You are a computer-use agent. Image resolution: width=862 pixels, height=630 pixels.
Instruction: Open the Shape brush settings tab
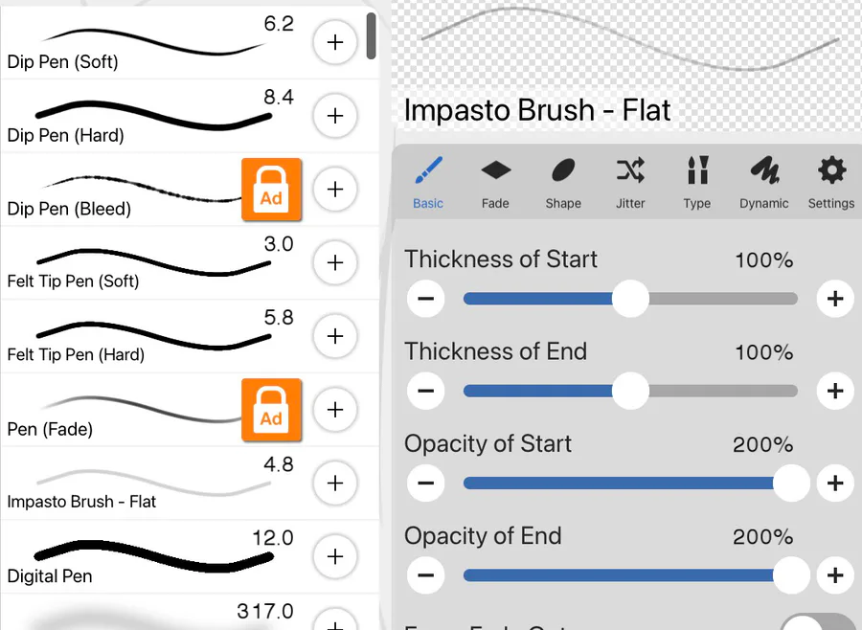click(x=563, y=182)
